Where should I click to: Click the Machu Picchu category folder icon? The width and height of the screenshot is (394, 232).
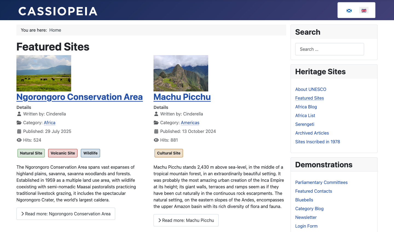[156, 123]
